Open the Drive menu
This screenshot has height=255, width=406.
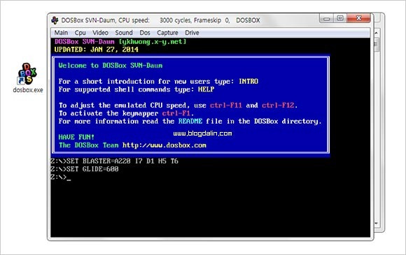[x=192, y=33]
